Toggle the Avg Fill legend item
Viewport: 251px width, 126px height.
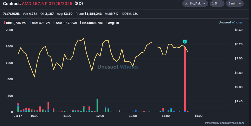click(112, 23)
